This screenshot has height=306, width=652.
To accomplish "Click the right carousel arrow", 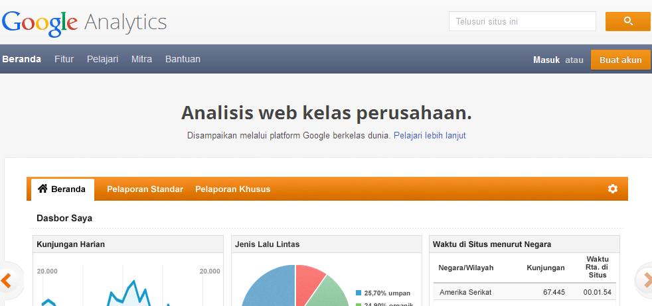I will [x=646, y=281].
